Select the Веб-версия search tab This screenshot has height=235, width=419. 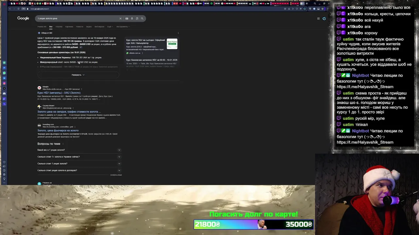pos(99,27)
